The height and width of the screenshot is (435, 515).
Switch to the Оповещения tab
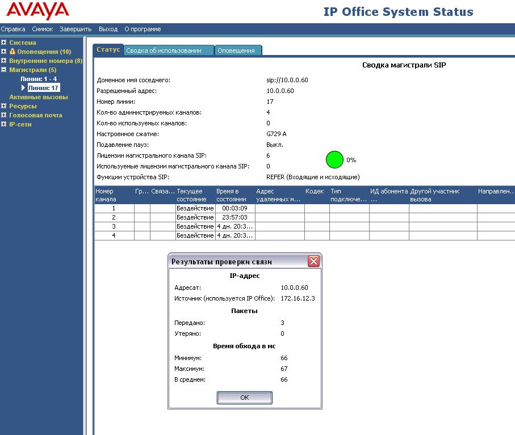tap(238, 50)
